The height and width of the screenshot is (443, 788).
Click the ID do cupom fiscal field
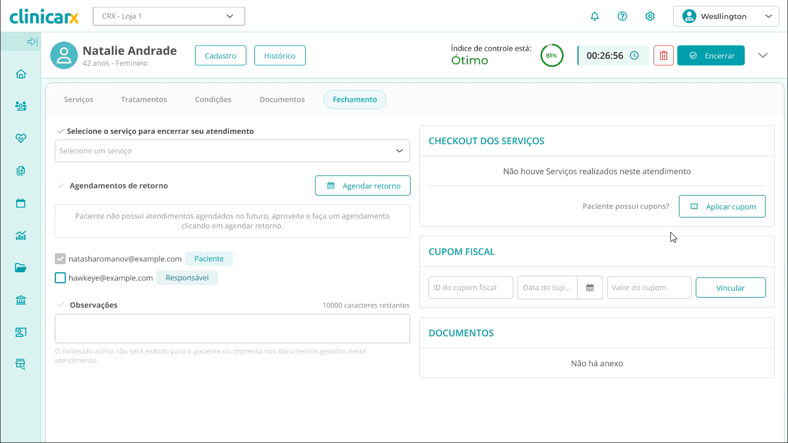470,287
